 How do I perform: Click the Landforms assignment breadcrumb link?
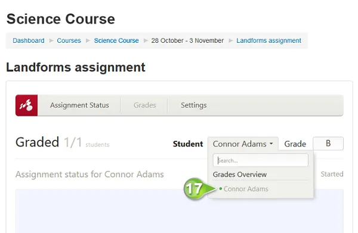[x=268, y=40]
